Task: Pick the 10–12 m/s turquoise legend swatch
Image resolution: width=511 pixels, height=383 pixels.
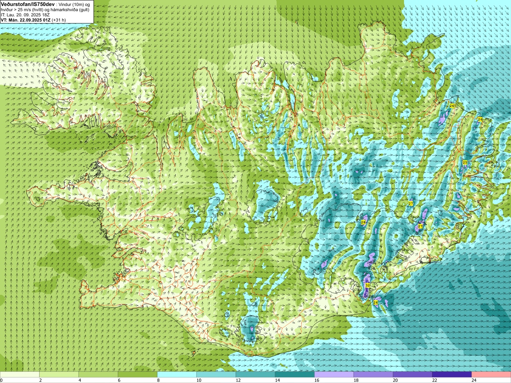Action: tap(216, 375)
